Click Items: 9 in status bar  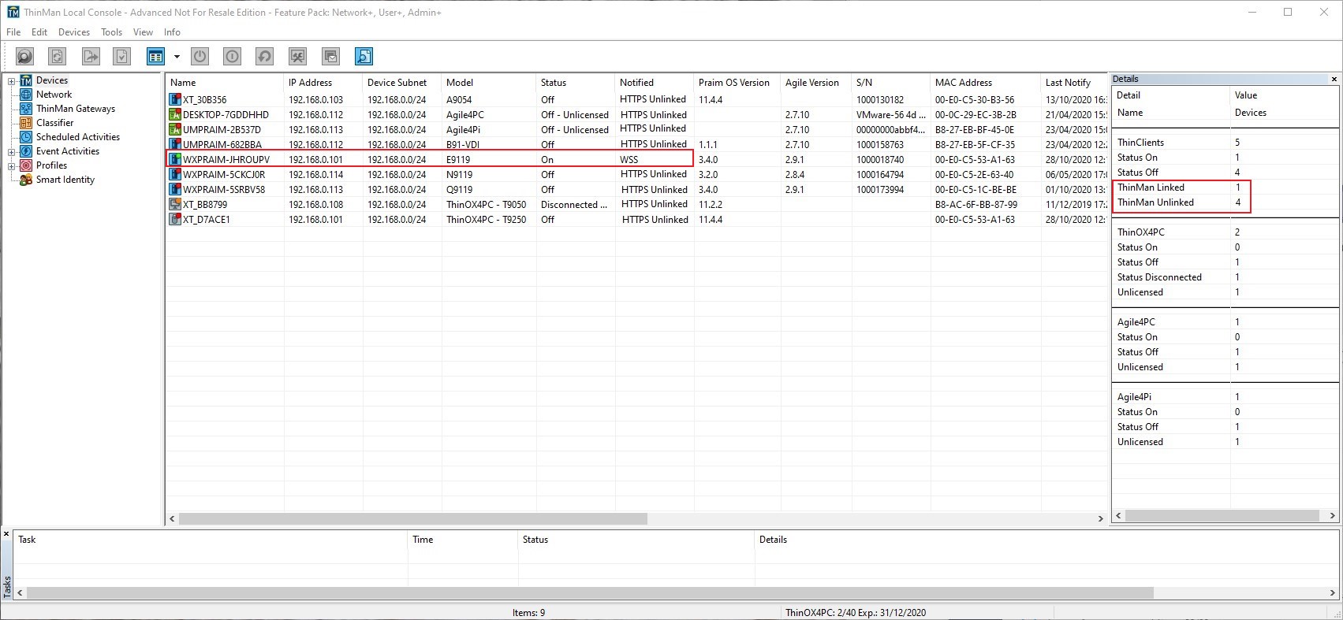click(528, 613)
